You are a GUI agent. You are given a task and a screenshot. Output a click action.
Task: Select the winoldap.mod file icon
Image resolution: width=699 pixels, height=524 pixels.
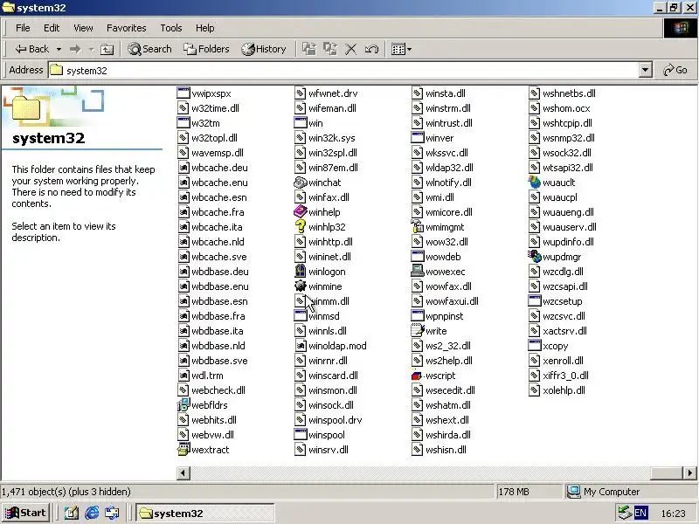point(301,346)
